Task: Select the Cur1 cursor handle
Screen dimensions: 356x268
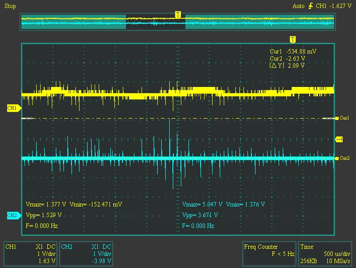Action: tap(342, 118)
